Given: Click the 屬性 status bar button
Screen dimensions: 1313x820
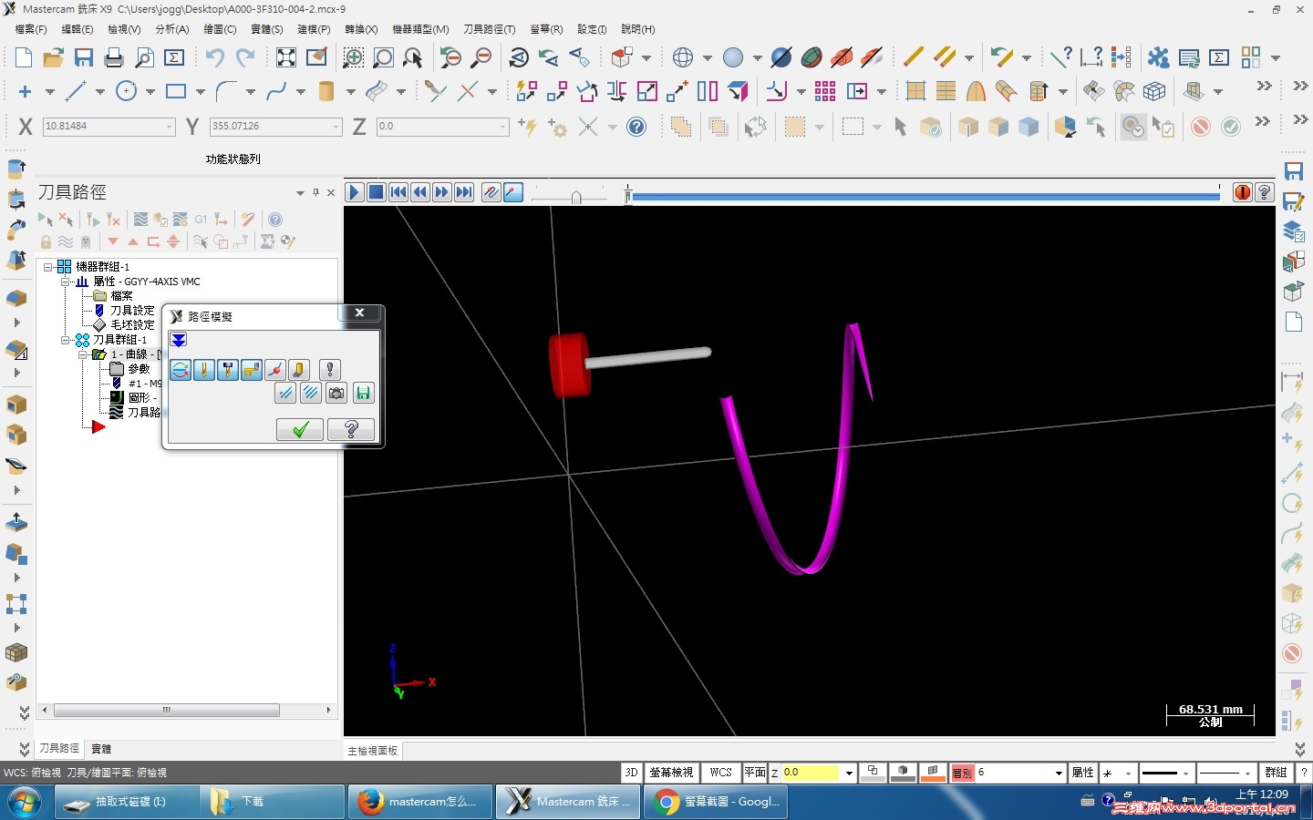Looking at the screenshot, I should (x=1082, y=773).
